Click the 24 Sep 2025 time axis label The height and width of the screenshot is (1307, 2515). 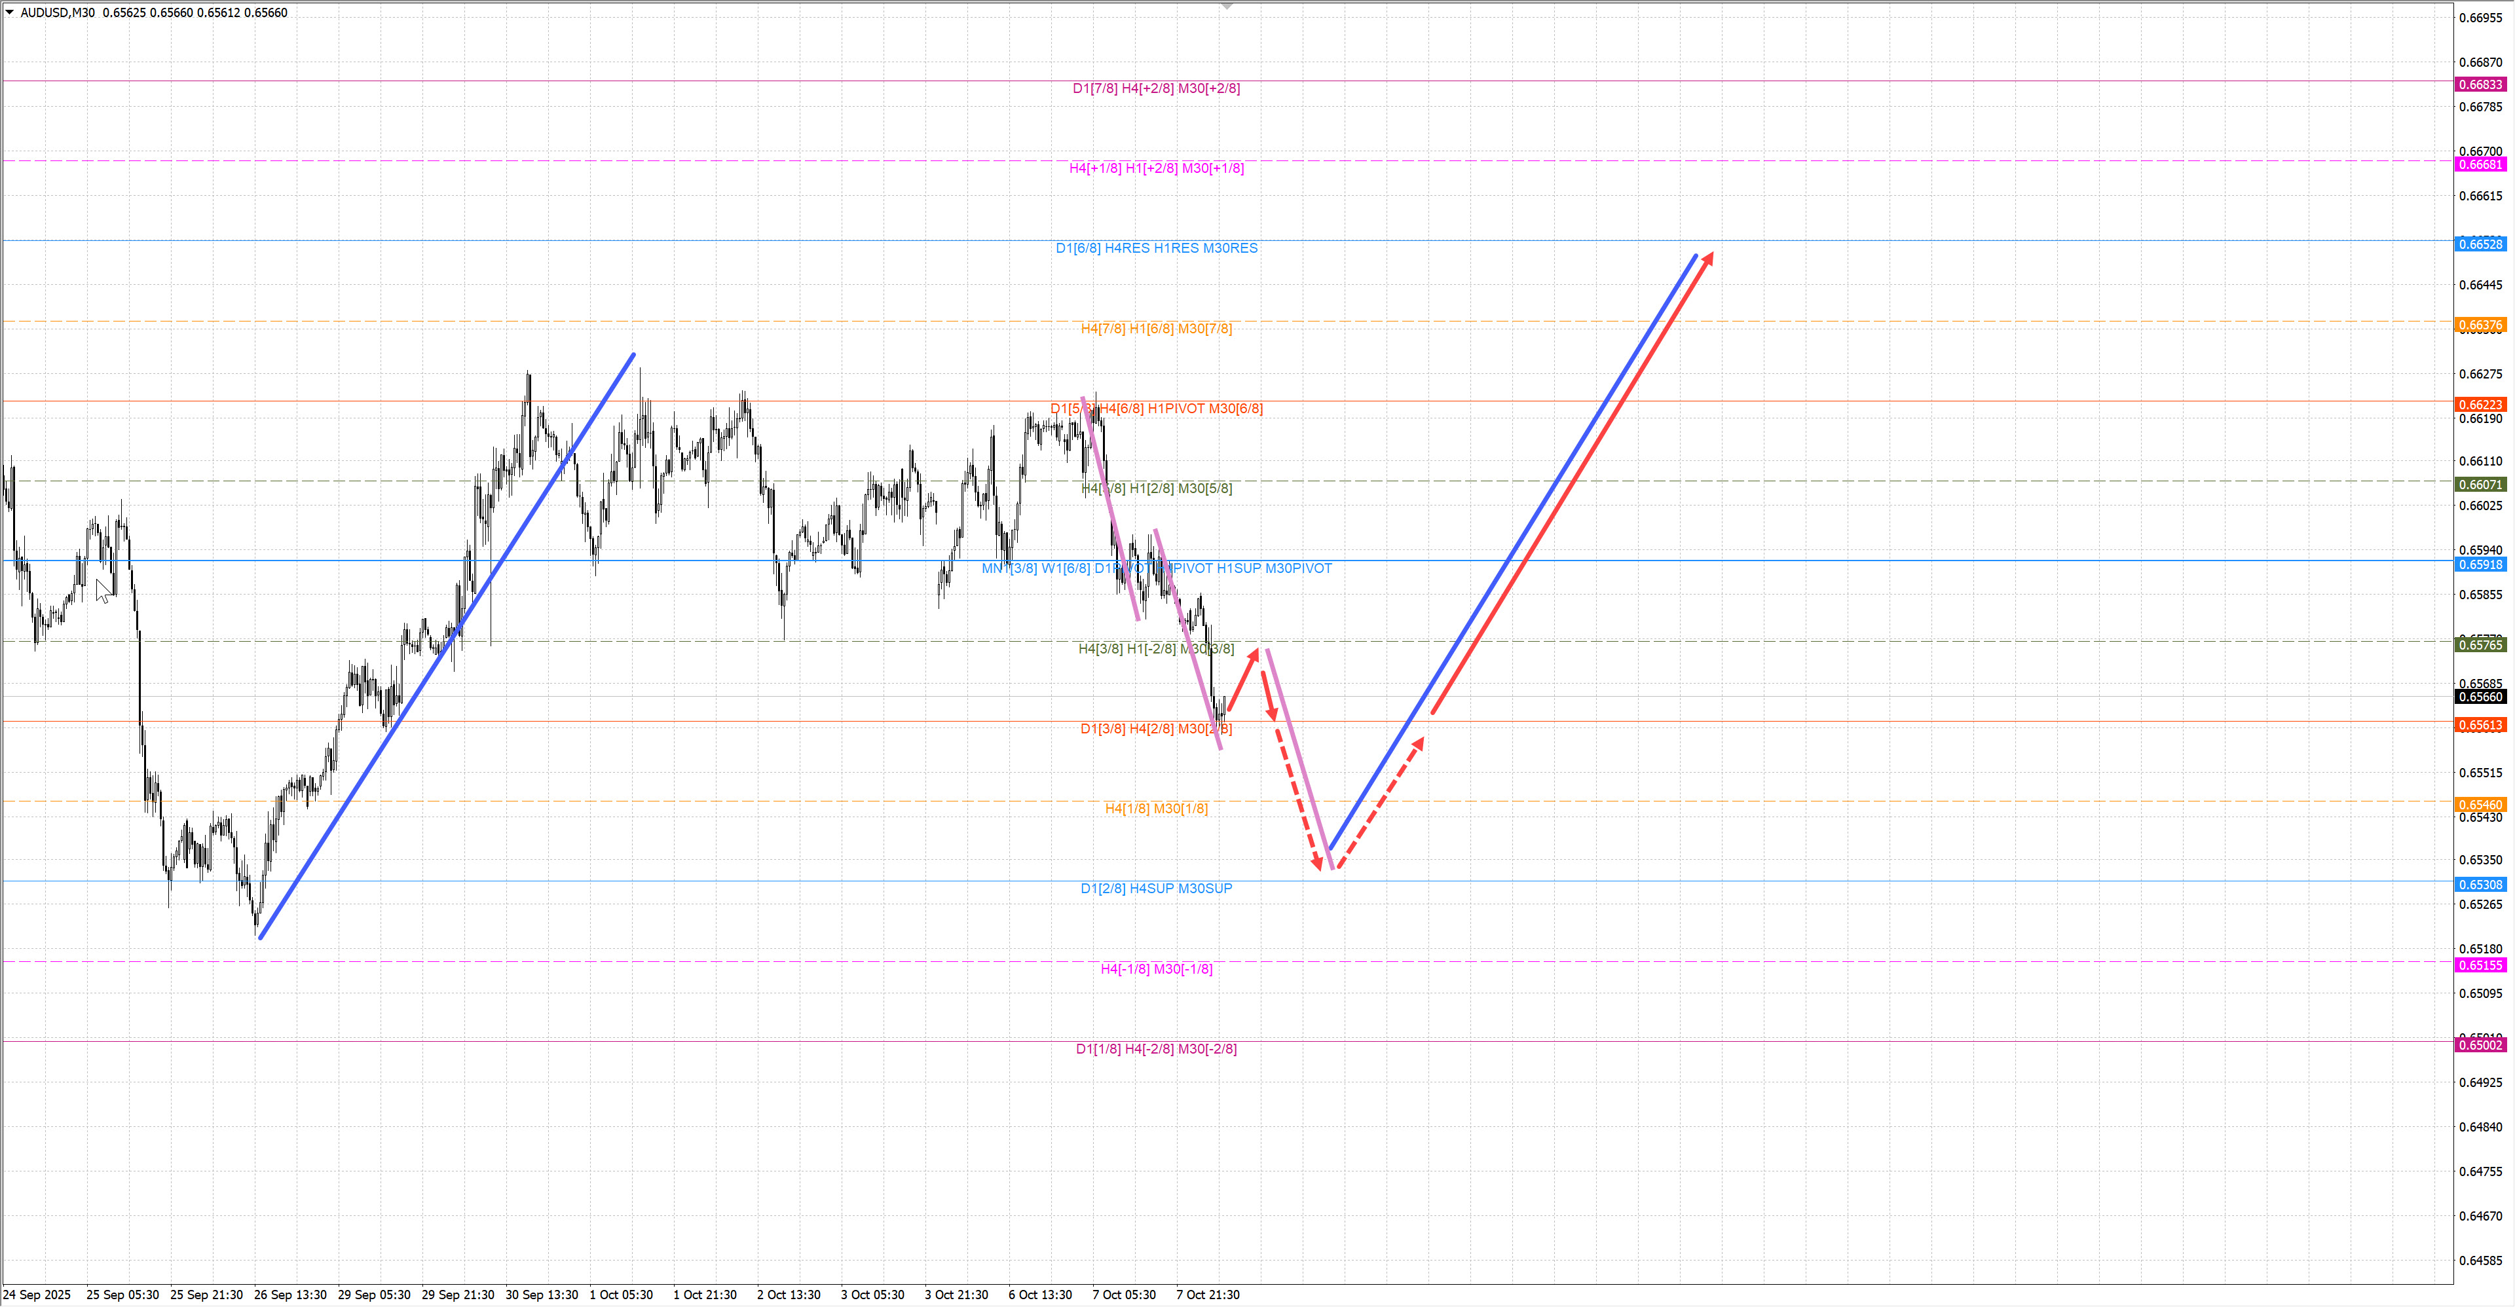tap(37, 1295)
